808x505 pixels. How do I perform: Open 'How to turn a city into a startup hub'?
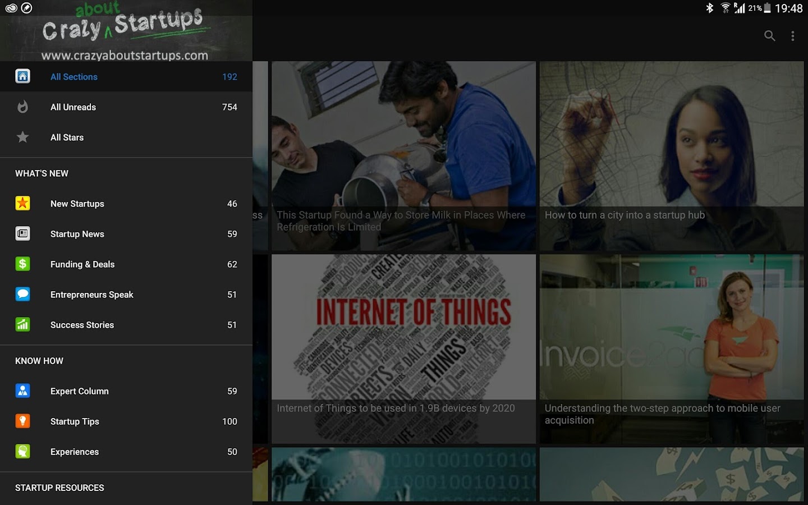(672, 155)
